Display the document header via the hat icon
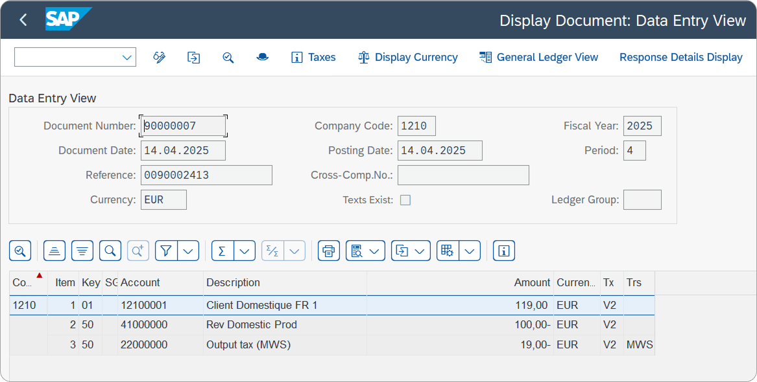The height and width of the screenshot is (382, 757). 262,58
